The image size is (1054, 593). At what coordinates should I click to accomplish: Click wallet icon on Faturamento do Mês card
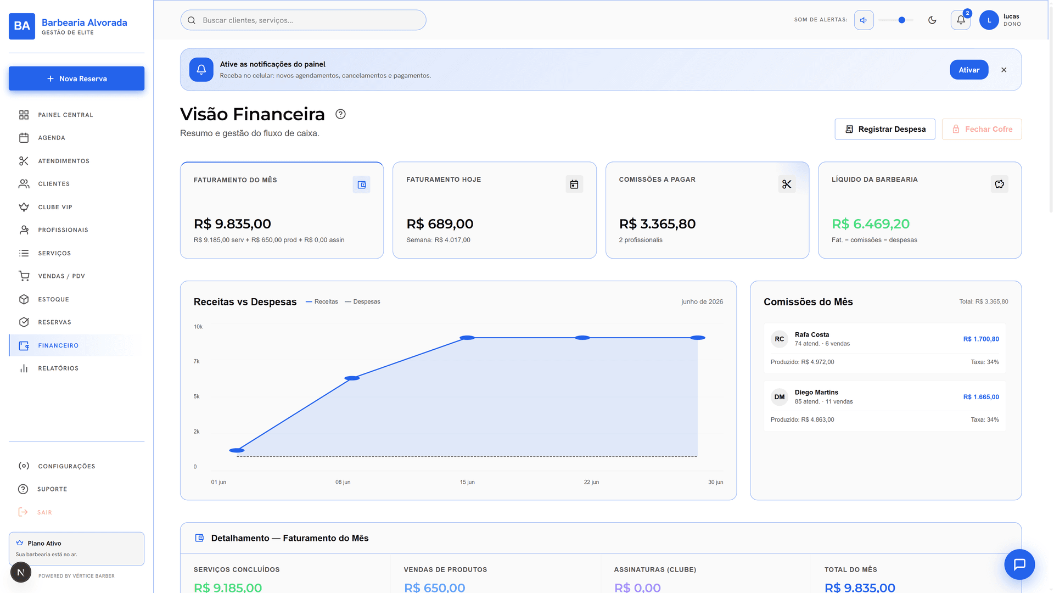point(361,184)
